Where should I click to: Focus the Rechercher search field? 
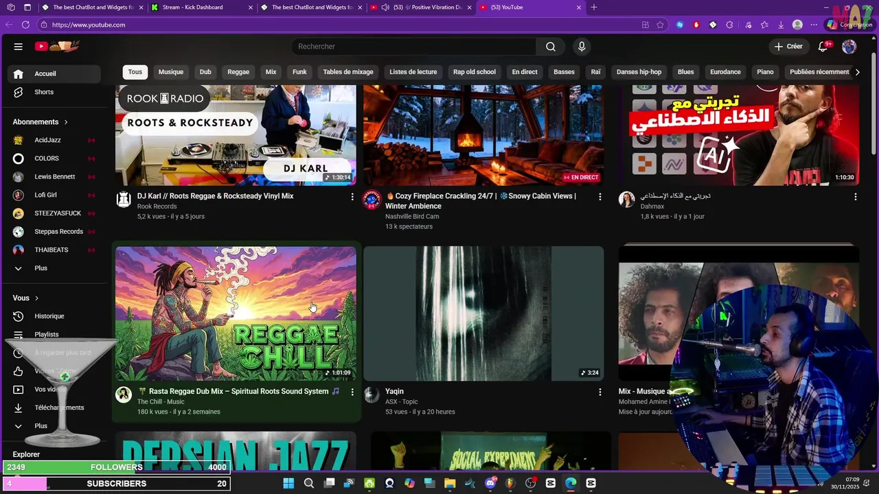(x=413, y=47)
